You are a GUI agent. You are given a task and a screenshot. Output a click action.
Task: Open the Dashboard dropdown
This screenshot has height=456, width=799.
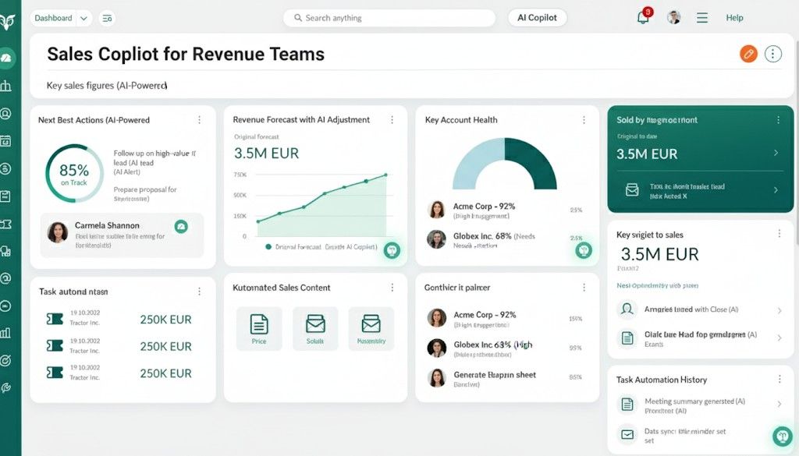click(x=62, y=18)
